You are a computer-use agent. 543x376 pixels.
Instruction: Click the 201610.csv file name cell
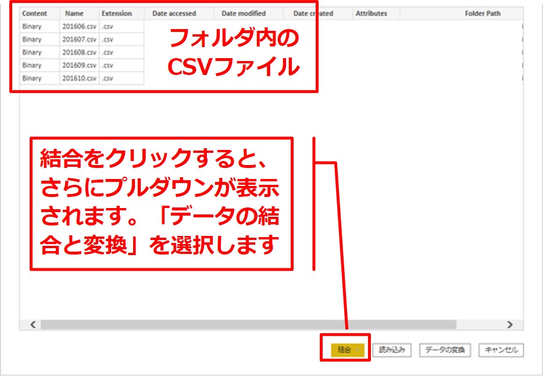click(79, 78)
